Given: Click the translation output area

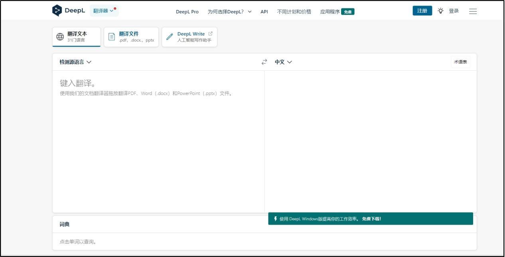Looking at the screenshot, I should click(x=370, y=141).
